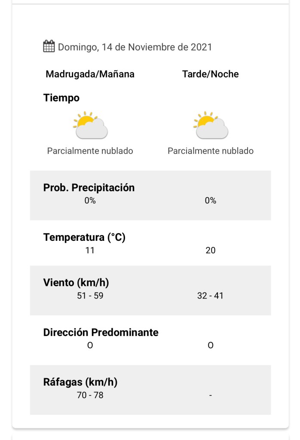This screenshot has width=300, height=440.
Task: Tap the morning partly cloudy weather icon
Action: [90, 126]
